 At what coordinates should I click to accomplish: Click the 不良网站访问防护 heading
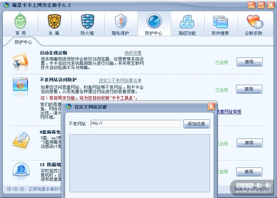click(x=58, y=80)
